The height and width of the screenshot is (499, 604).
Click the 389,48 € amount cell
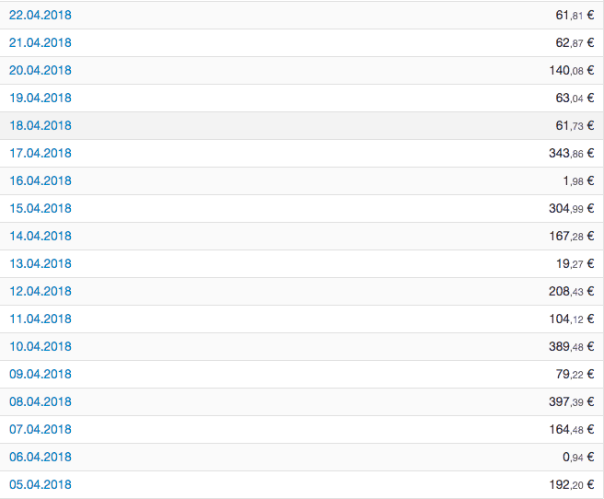[572, 346]
